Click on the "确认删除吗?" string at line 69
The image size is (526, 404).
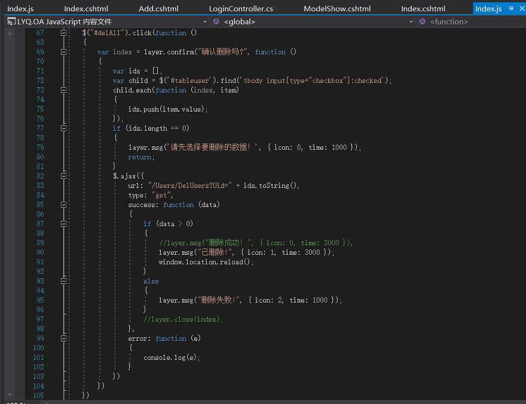223,52
